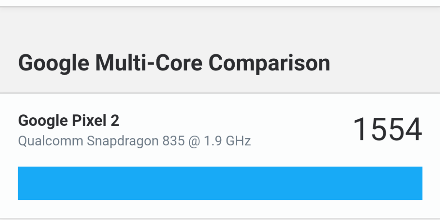Click "Google" in the section heading
Screen dimensions: 440x220
pyautogui.click(x=54, y=63)
